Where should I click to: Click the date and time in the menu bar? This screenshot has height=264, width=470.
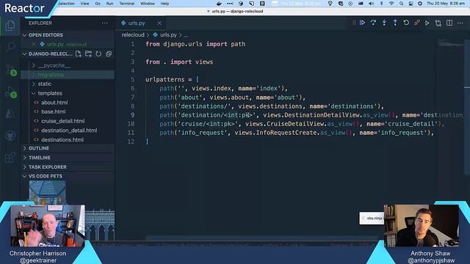click(x=446, y=4)
